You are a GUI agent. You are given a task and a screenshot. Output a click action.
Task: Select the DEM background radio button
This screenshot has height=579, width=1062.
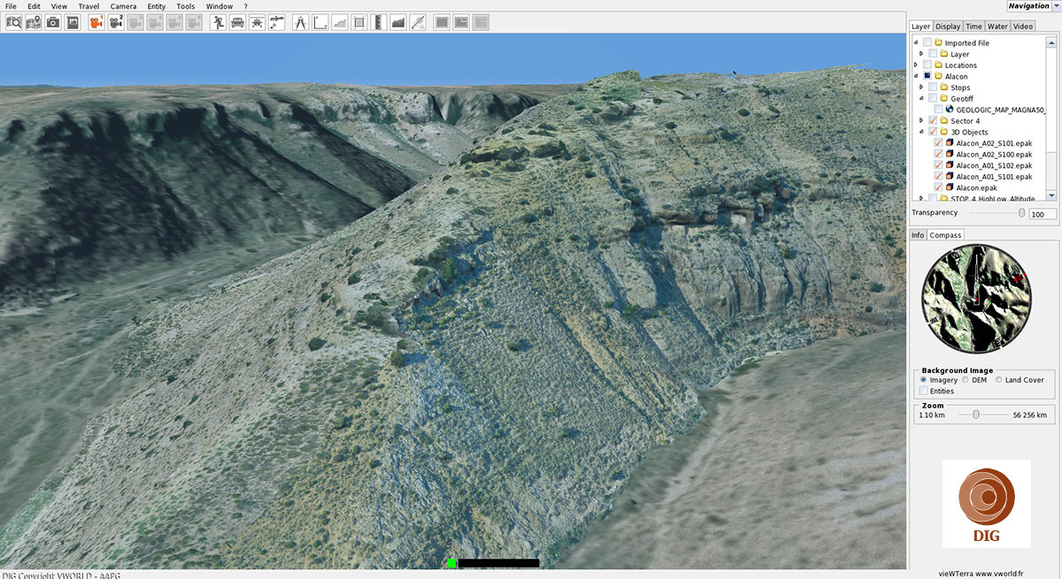tap(966, 380)
